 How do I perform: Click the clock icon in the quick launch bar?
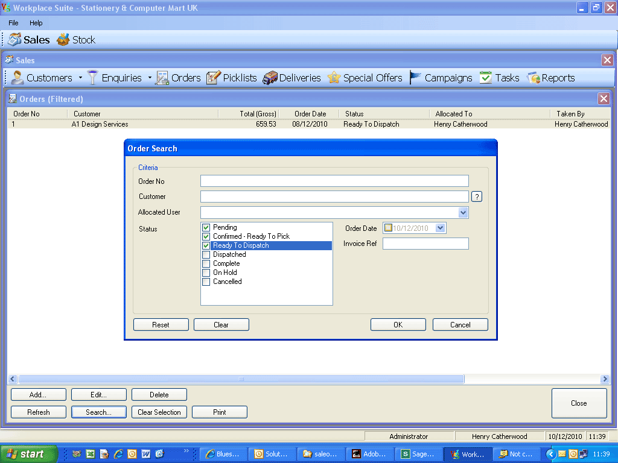(132, 454)
